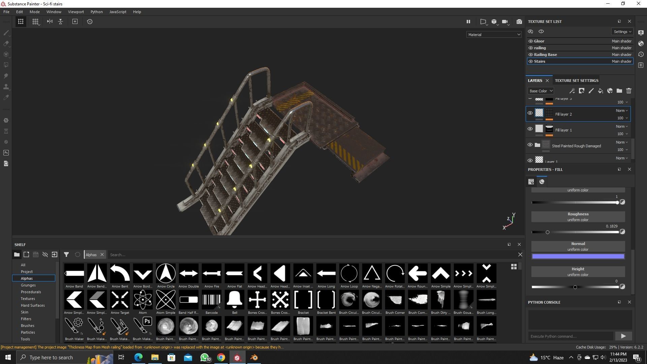The height and width of the screenshot is (364, 647).
Task: Open the Base Color channel dropdown
Action: click(541, 91)
